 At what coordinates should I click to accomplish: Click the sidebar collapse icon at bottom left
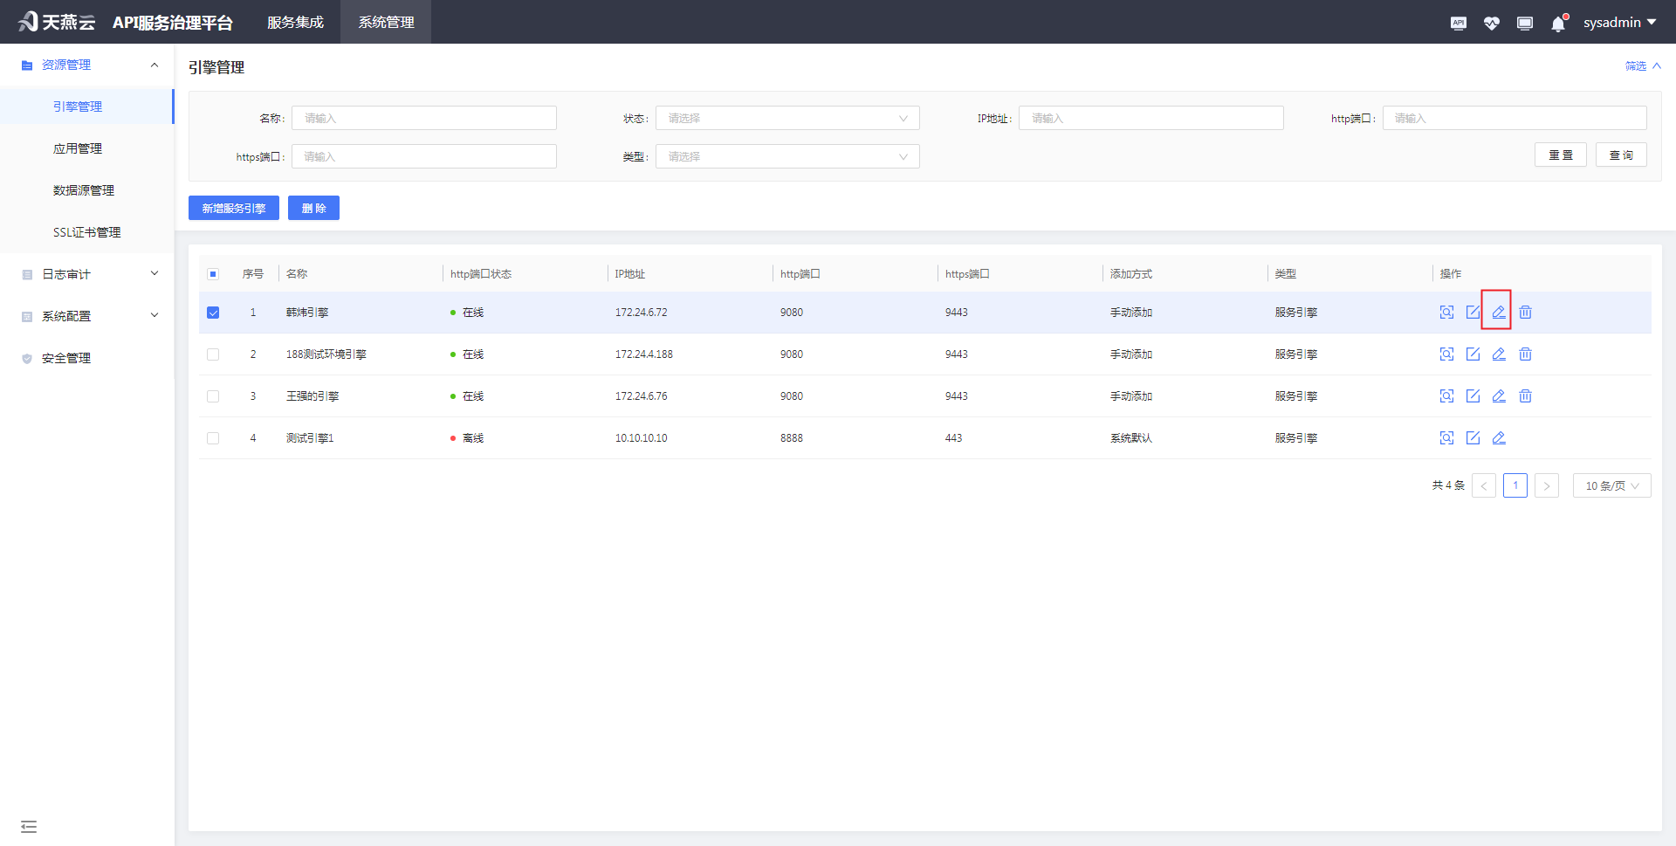coord(29,826)
